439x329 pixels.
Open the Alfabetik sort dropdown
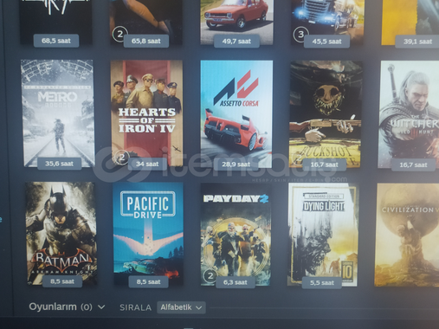[x=181, y=307]
